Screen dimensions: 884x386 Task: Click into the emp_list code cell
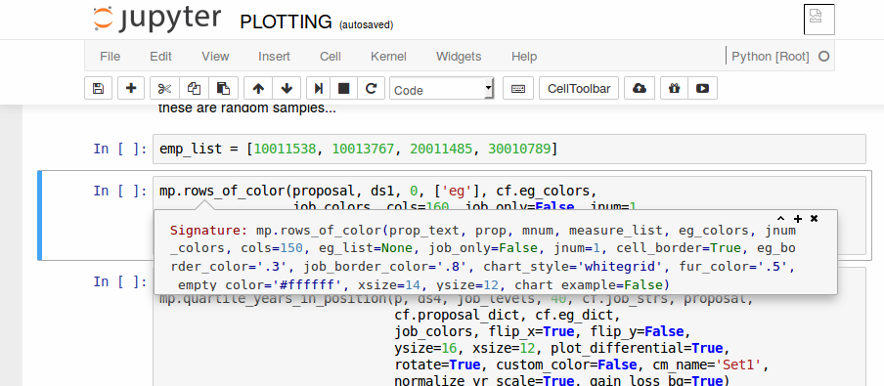[508, 149]
